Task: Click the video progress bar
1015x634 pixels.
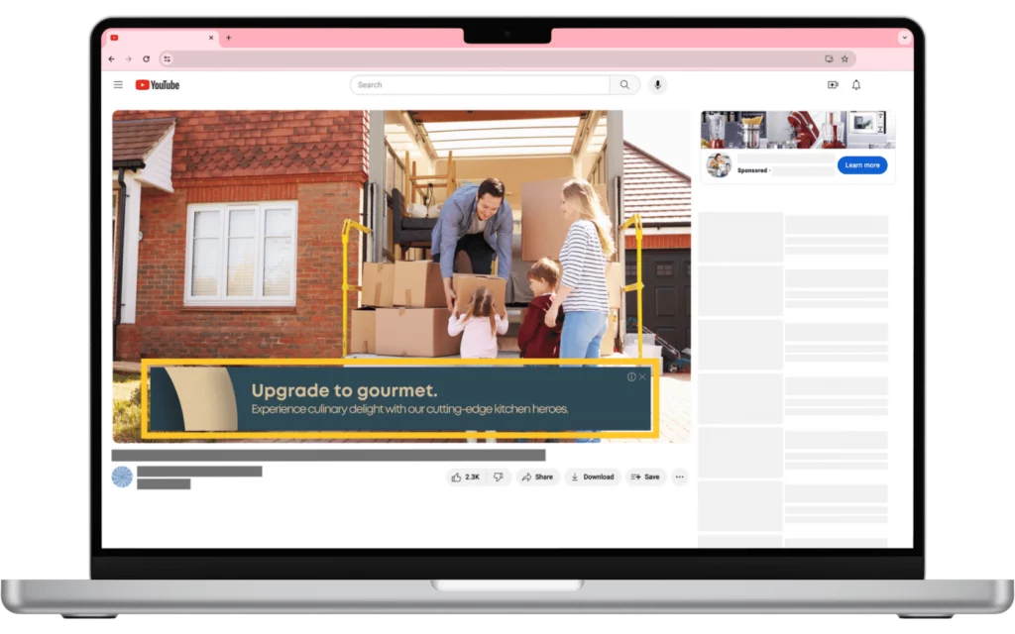Action: (x=327, y=452)
